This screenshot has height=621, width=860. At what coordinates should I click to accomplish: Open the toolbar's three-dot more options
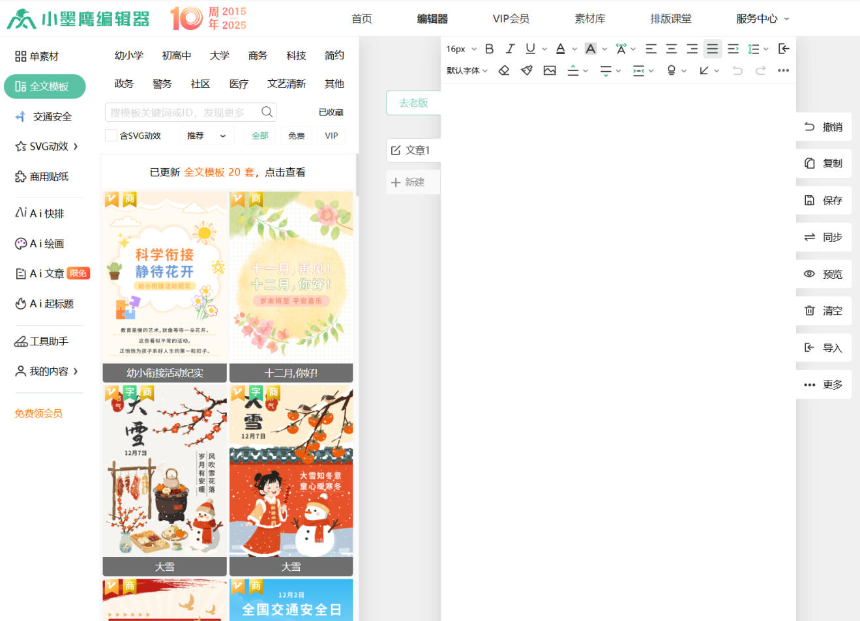[783, 70]
